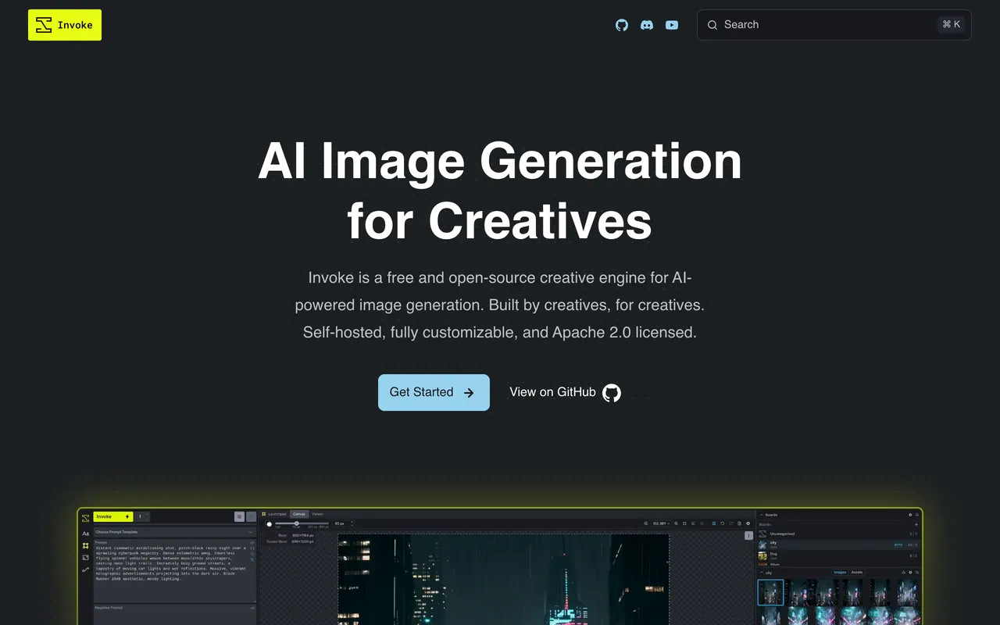Click the redo icon in canvas toolbar

pyautogui.click(x=731, y=523)
